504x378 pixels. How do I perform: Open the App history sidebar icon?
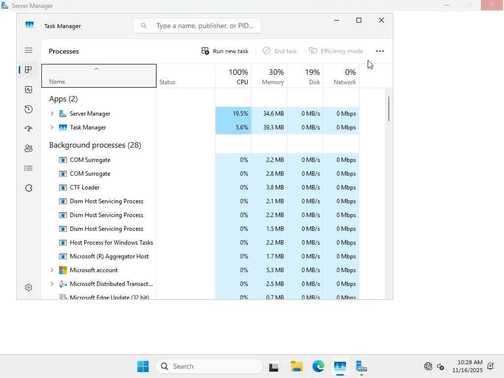point(29,109)
